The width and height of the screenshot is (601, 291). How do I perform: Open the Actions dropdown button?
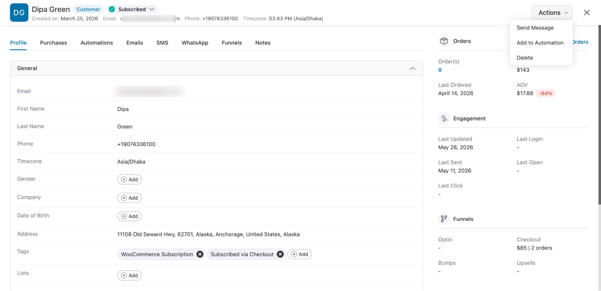coord(552,13)
